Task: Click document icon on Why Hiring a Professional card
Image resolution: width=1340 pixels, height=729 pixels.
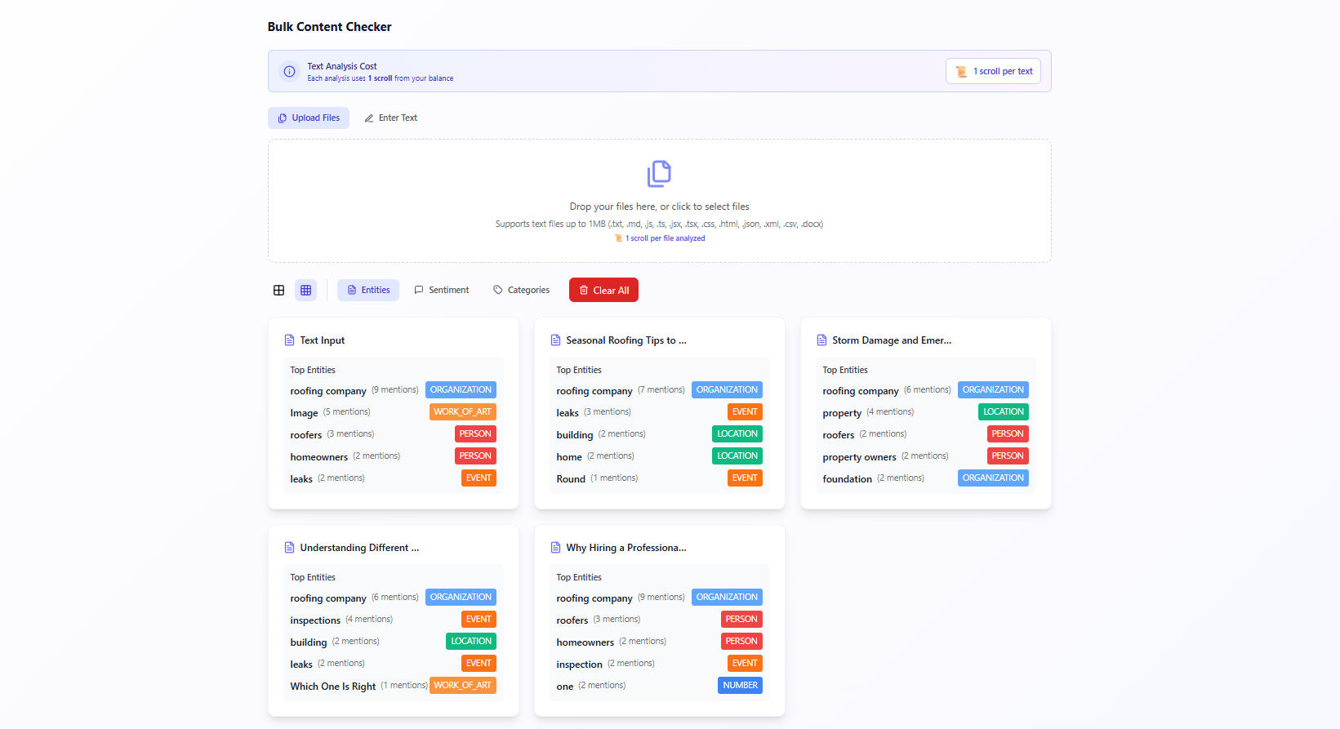Action: [x=555, y=548]
